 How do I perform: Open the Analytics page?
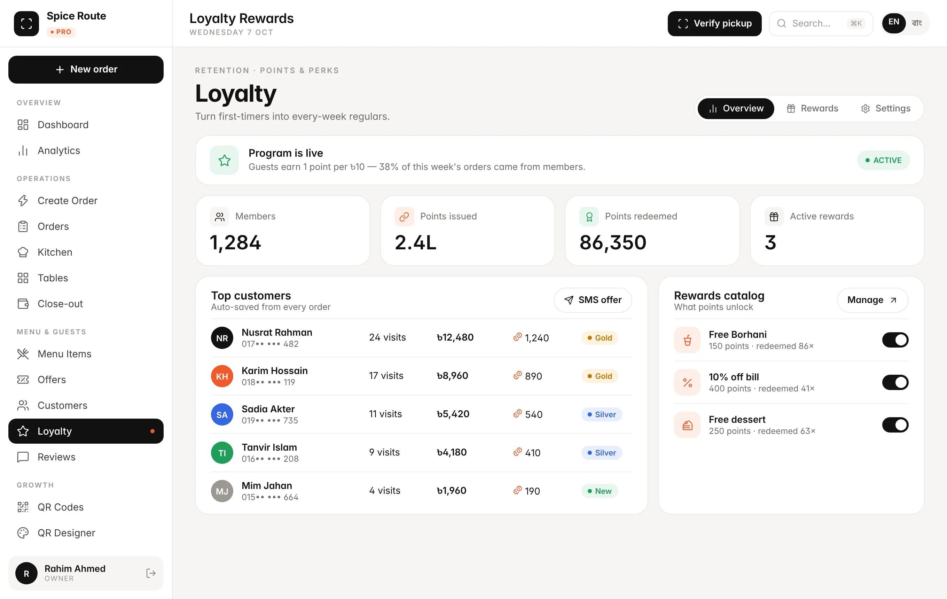(x=86, y=151)
